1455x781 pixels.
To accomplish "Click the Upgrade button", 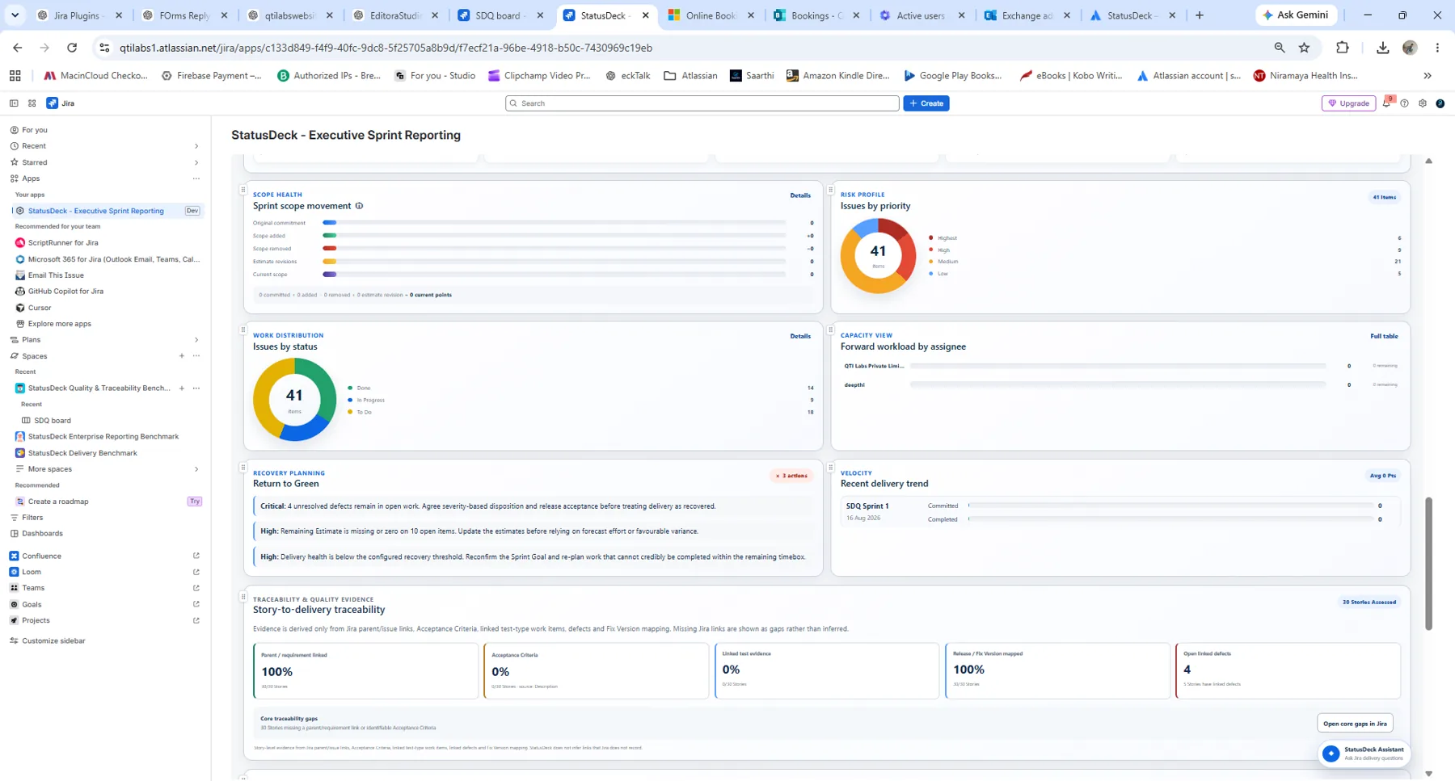I will [x=1349, y=103].
